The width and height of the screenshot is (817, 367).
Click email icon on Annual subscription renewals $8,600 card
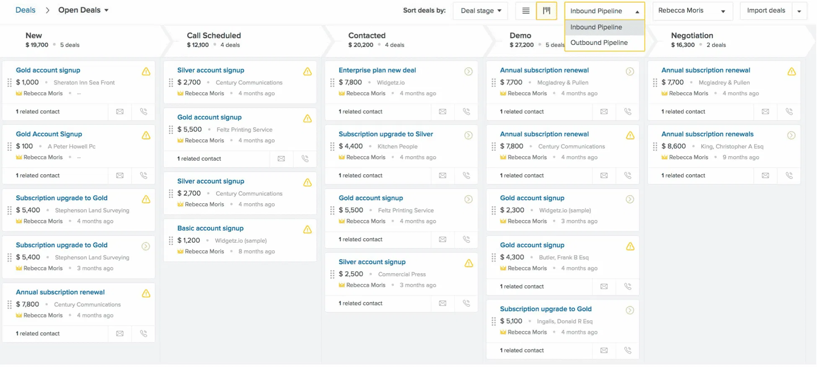tap(765, 176)
